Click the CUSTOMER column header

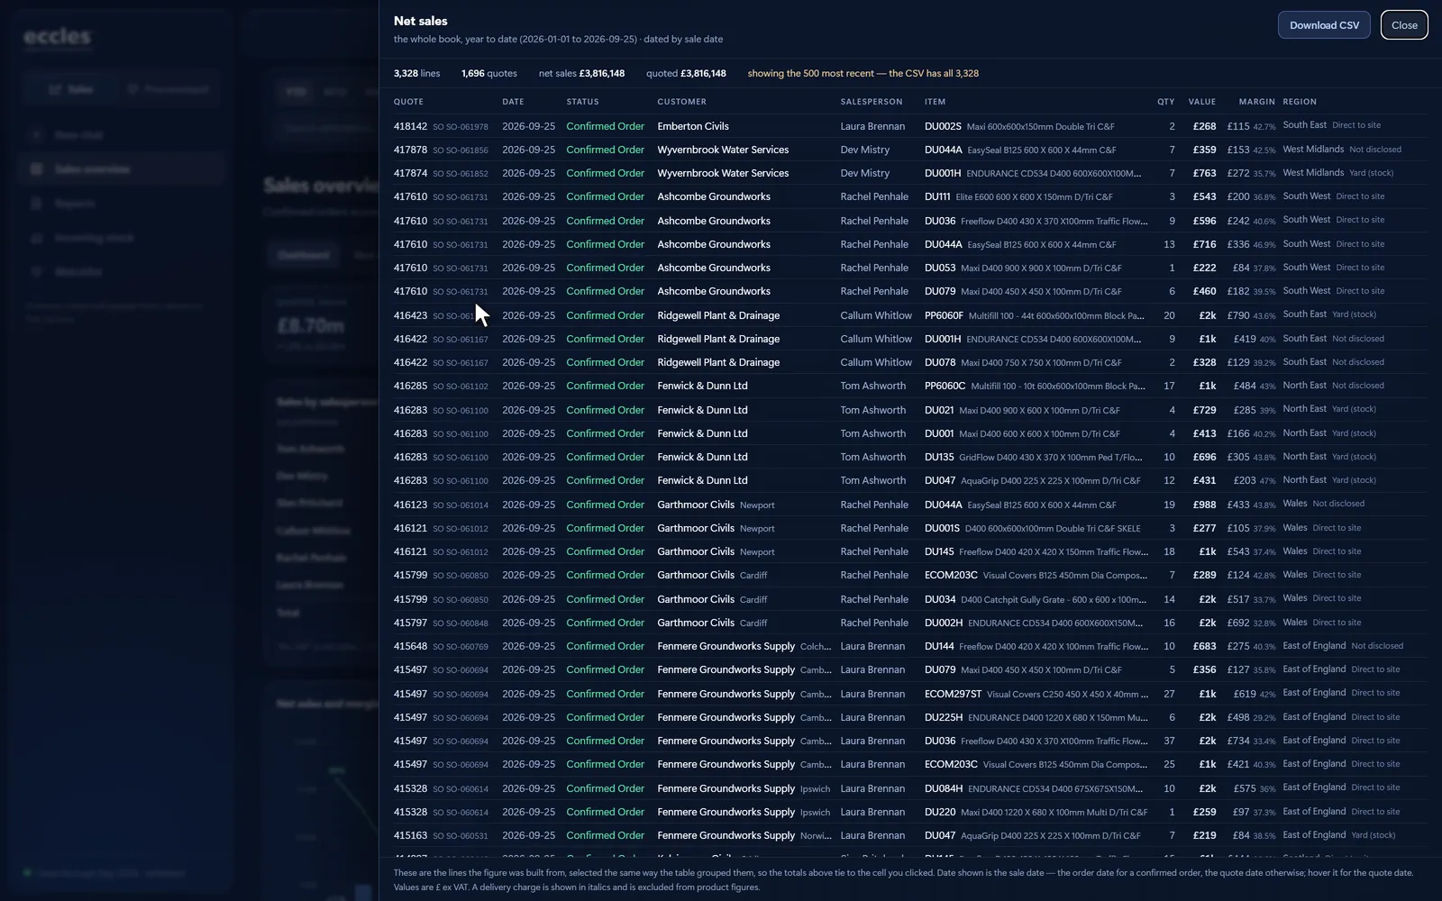tap(681, 102)
